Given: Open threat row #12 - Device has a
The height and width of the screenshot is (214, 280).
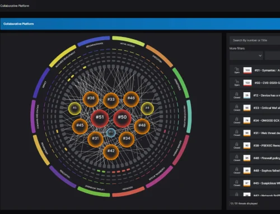Looking at the screenshot, I should [x=255, y=96].
